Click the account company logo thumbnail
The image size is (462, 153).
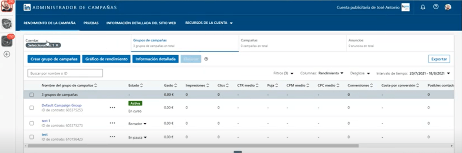click(x=406, y=7)
